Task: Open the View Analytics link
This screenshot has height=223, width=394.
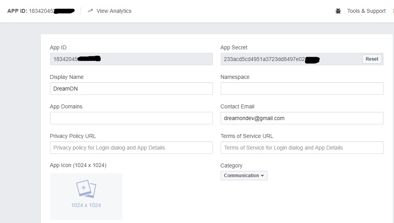Action: [x=114, y=11]
